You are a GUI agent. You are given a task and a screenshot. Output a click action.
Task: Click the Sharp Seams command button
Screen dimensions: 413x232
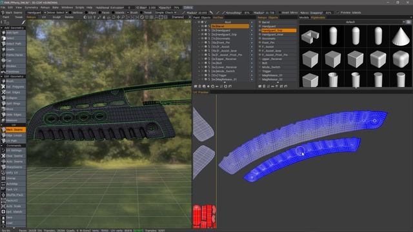pyautogui.click(x=13, y=167)
